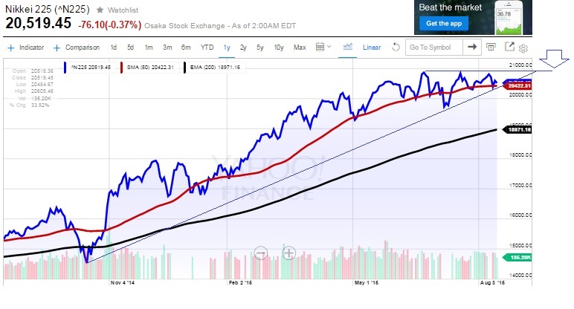Open chart settings gear icon
Screen dimensions: 574x309
pyautogui.click(x=523, y=48)
